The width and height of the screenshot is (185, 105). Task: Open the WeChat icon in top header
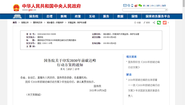click(x=140, y=5)
